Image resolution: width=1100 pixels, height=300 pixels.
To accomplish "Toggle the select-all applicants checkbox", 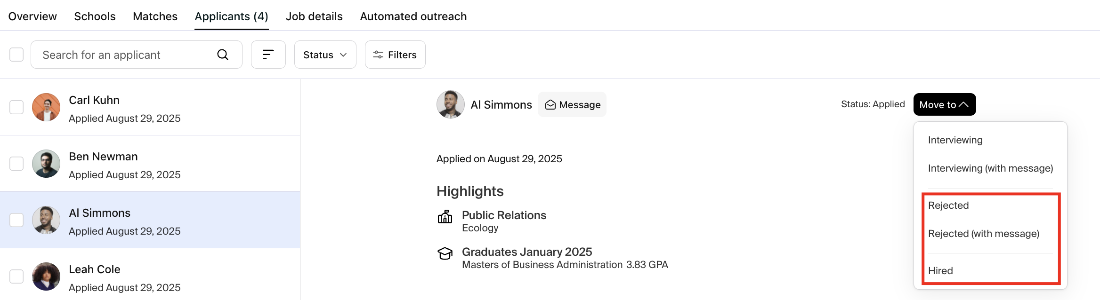I will (x=16, y=55).
